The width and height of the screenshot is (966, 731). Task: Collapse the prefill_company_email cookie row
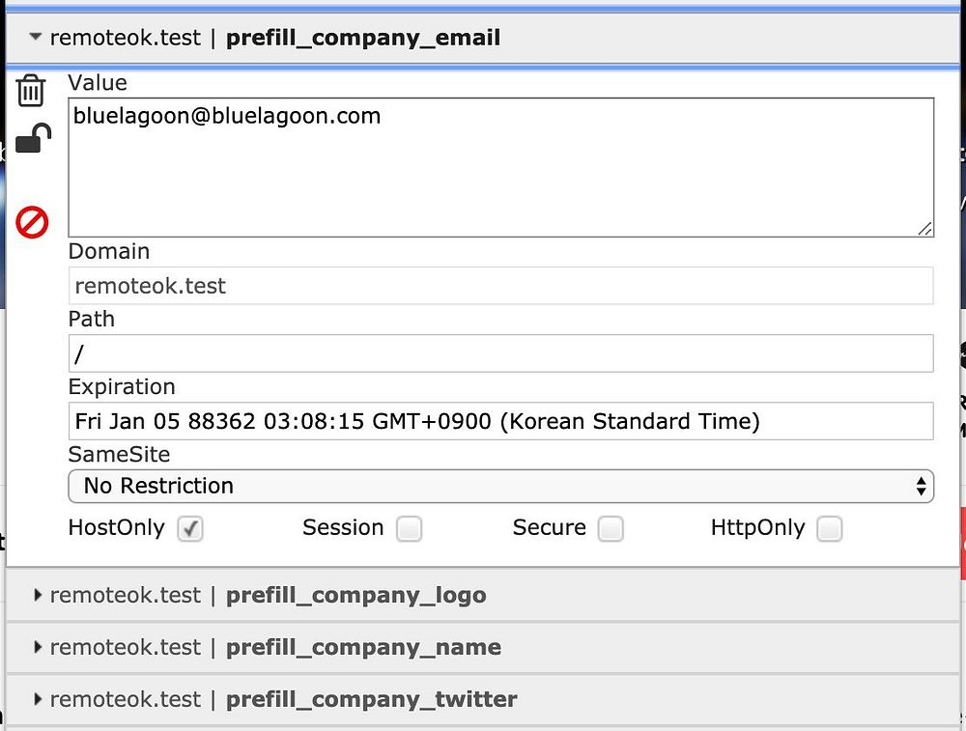[36, 38]
